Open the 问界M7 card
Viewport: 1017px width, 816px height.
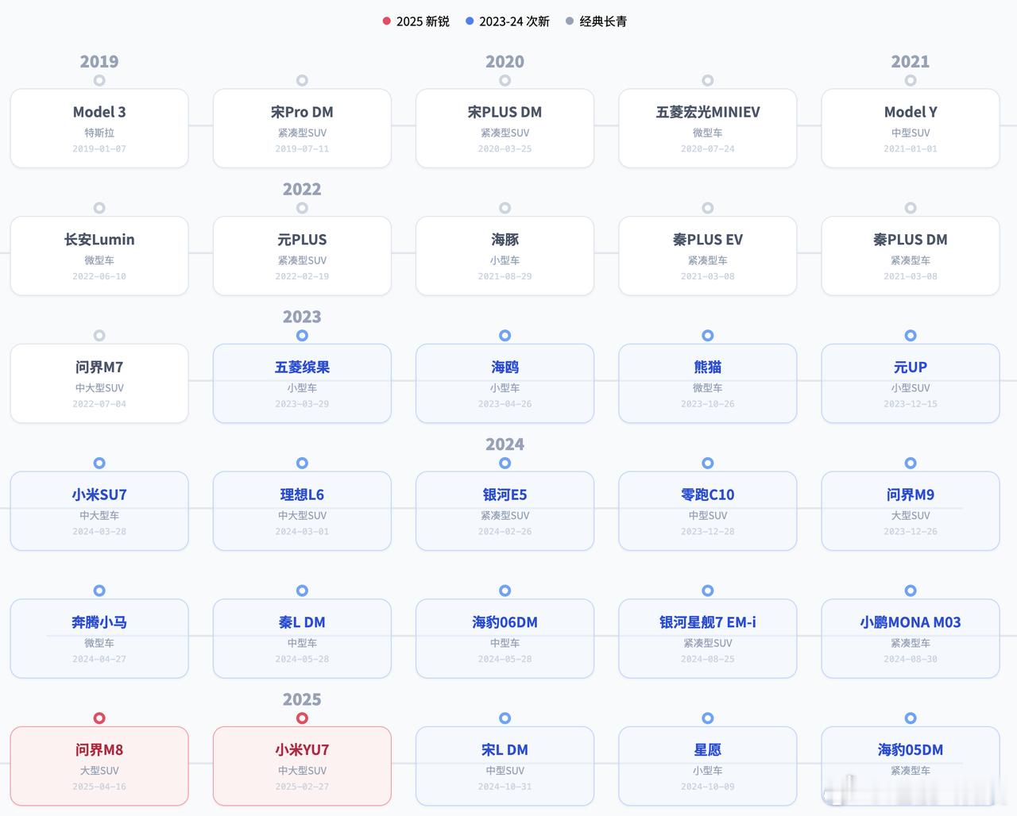click(99, 383)
